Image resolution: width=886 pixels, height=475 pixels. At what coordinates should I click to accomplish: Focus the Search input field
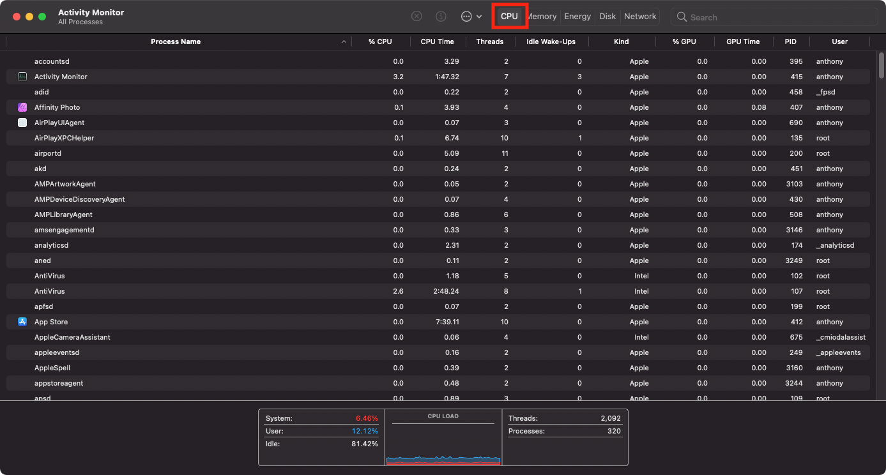pyautogui.click(x=775, y=17)
